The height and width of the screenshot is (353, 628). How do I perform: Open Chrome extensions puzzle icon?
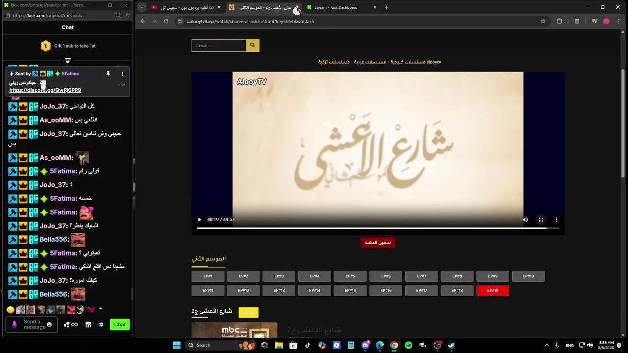pos(559,21)
